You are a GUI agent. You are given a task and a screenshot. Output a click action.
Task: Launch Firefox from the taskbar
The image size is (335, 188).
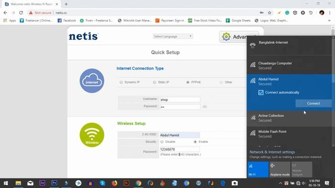pyautogui.click(x=115, y=183)
